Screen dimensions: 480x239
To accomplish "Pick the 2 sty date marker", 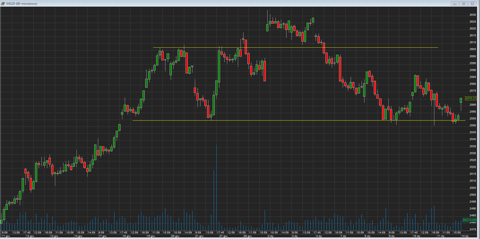I will (x=271, y=236).
